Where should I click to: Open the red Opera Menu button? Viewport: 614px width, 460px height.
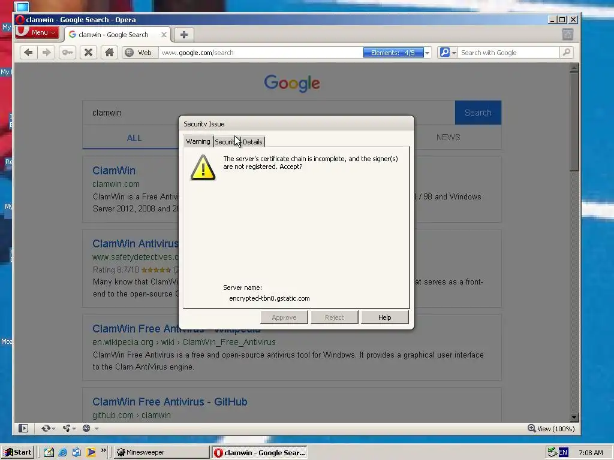37,32
